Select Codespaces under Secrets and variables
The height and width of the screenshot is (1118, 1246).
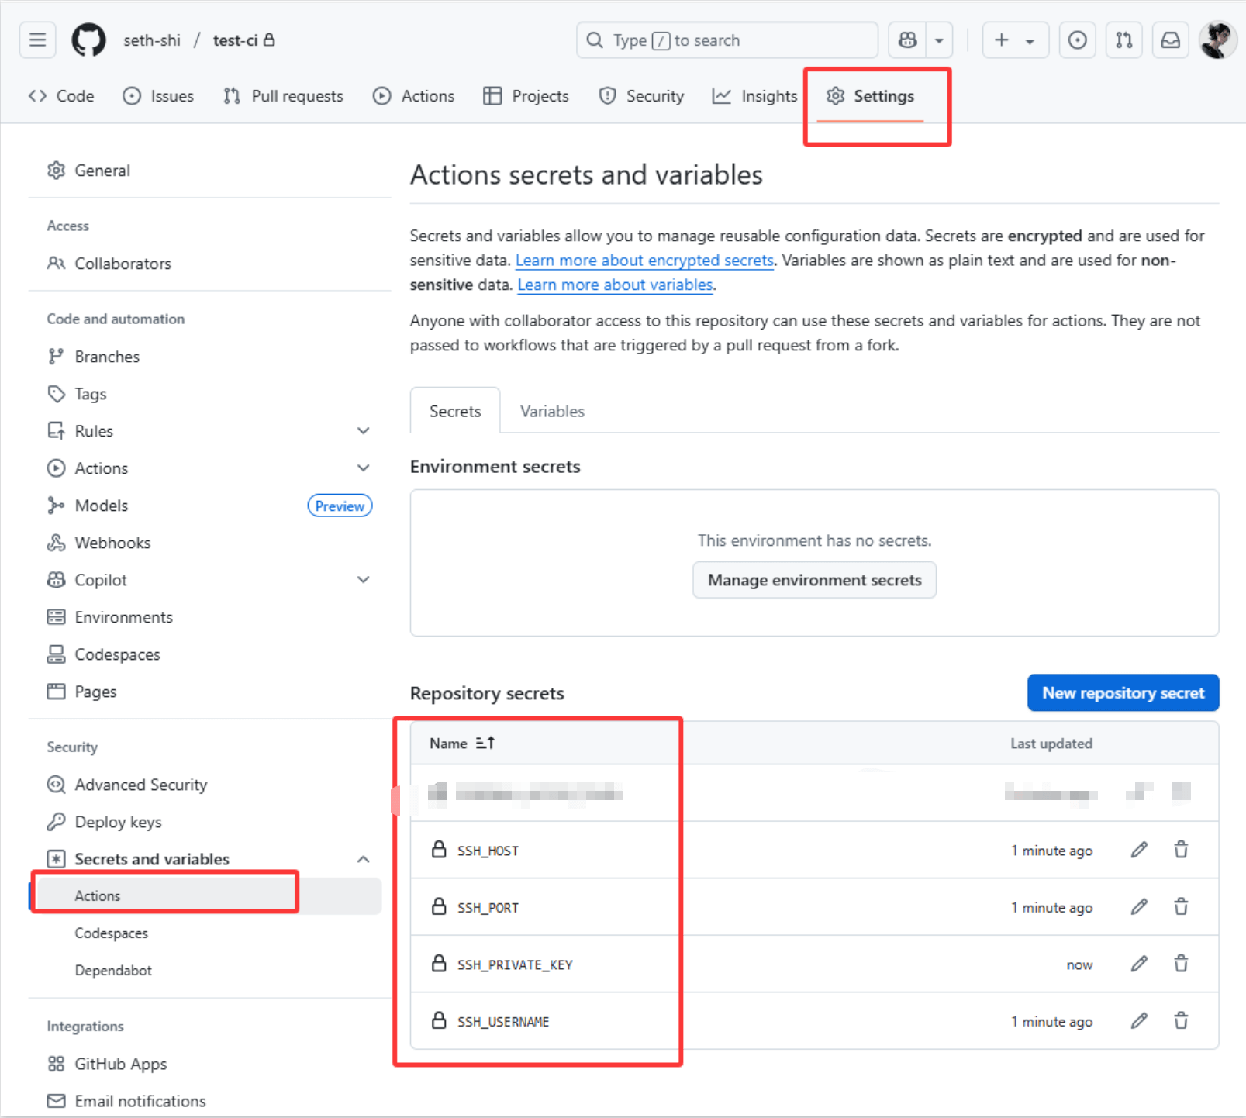[x=111, y=933]
